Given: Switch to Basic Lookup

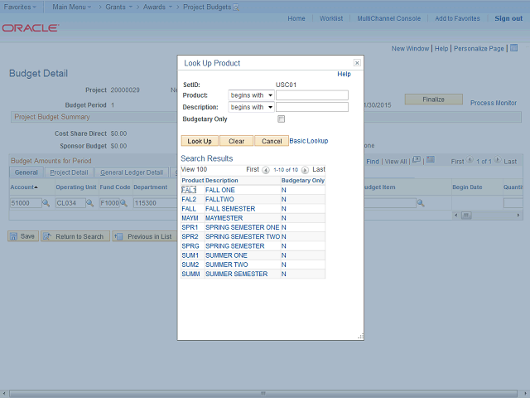Looking at the screenshot, I should pyautogui.click(x=309, y=141).
